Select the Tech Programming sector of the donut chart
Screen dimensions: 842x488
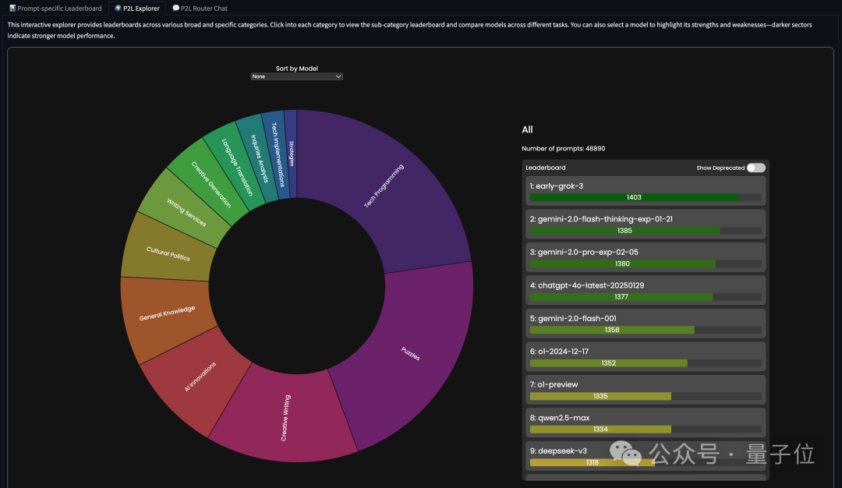tap(384, 186)
